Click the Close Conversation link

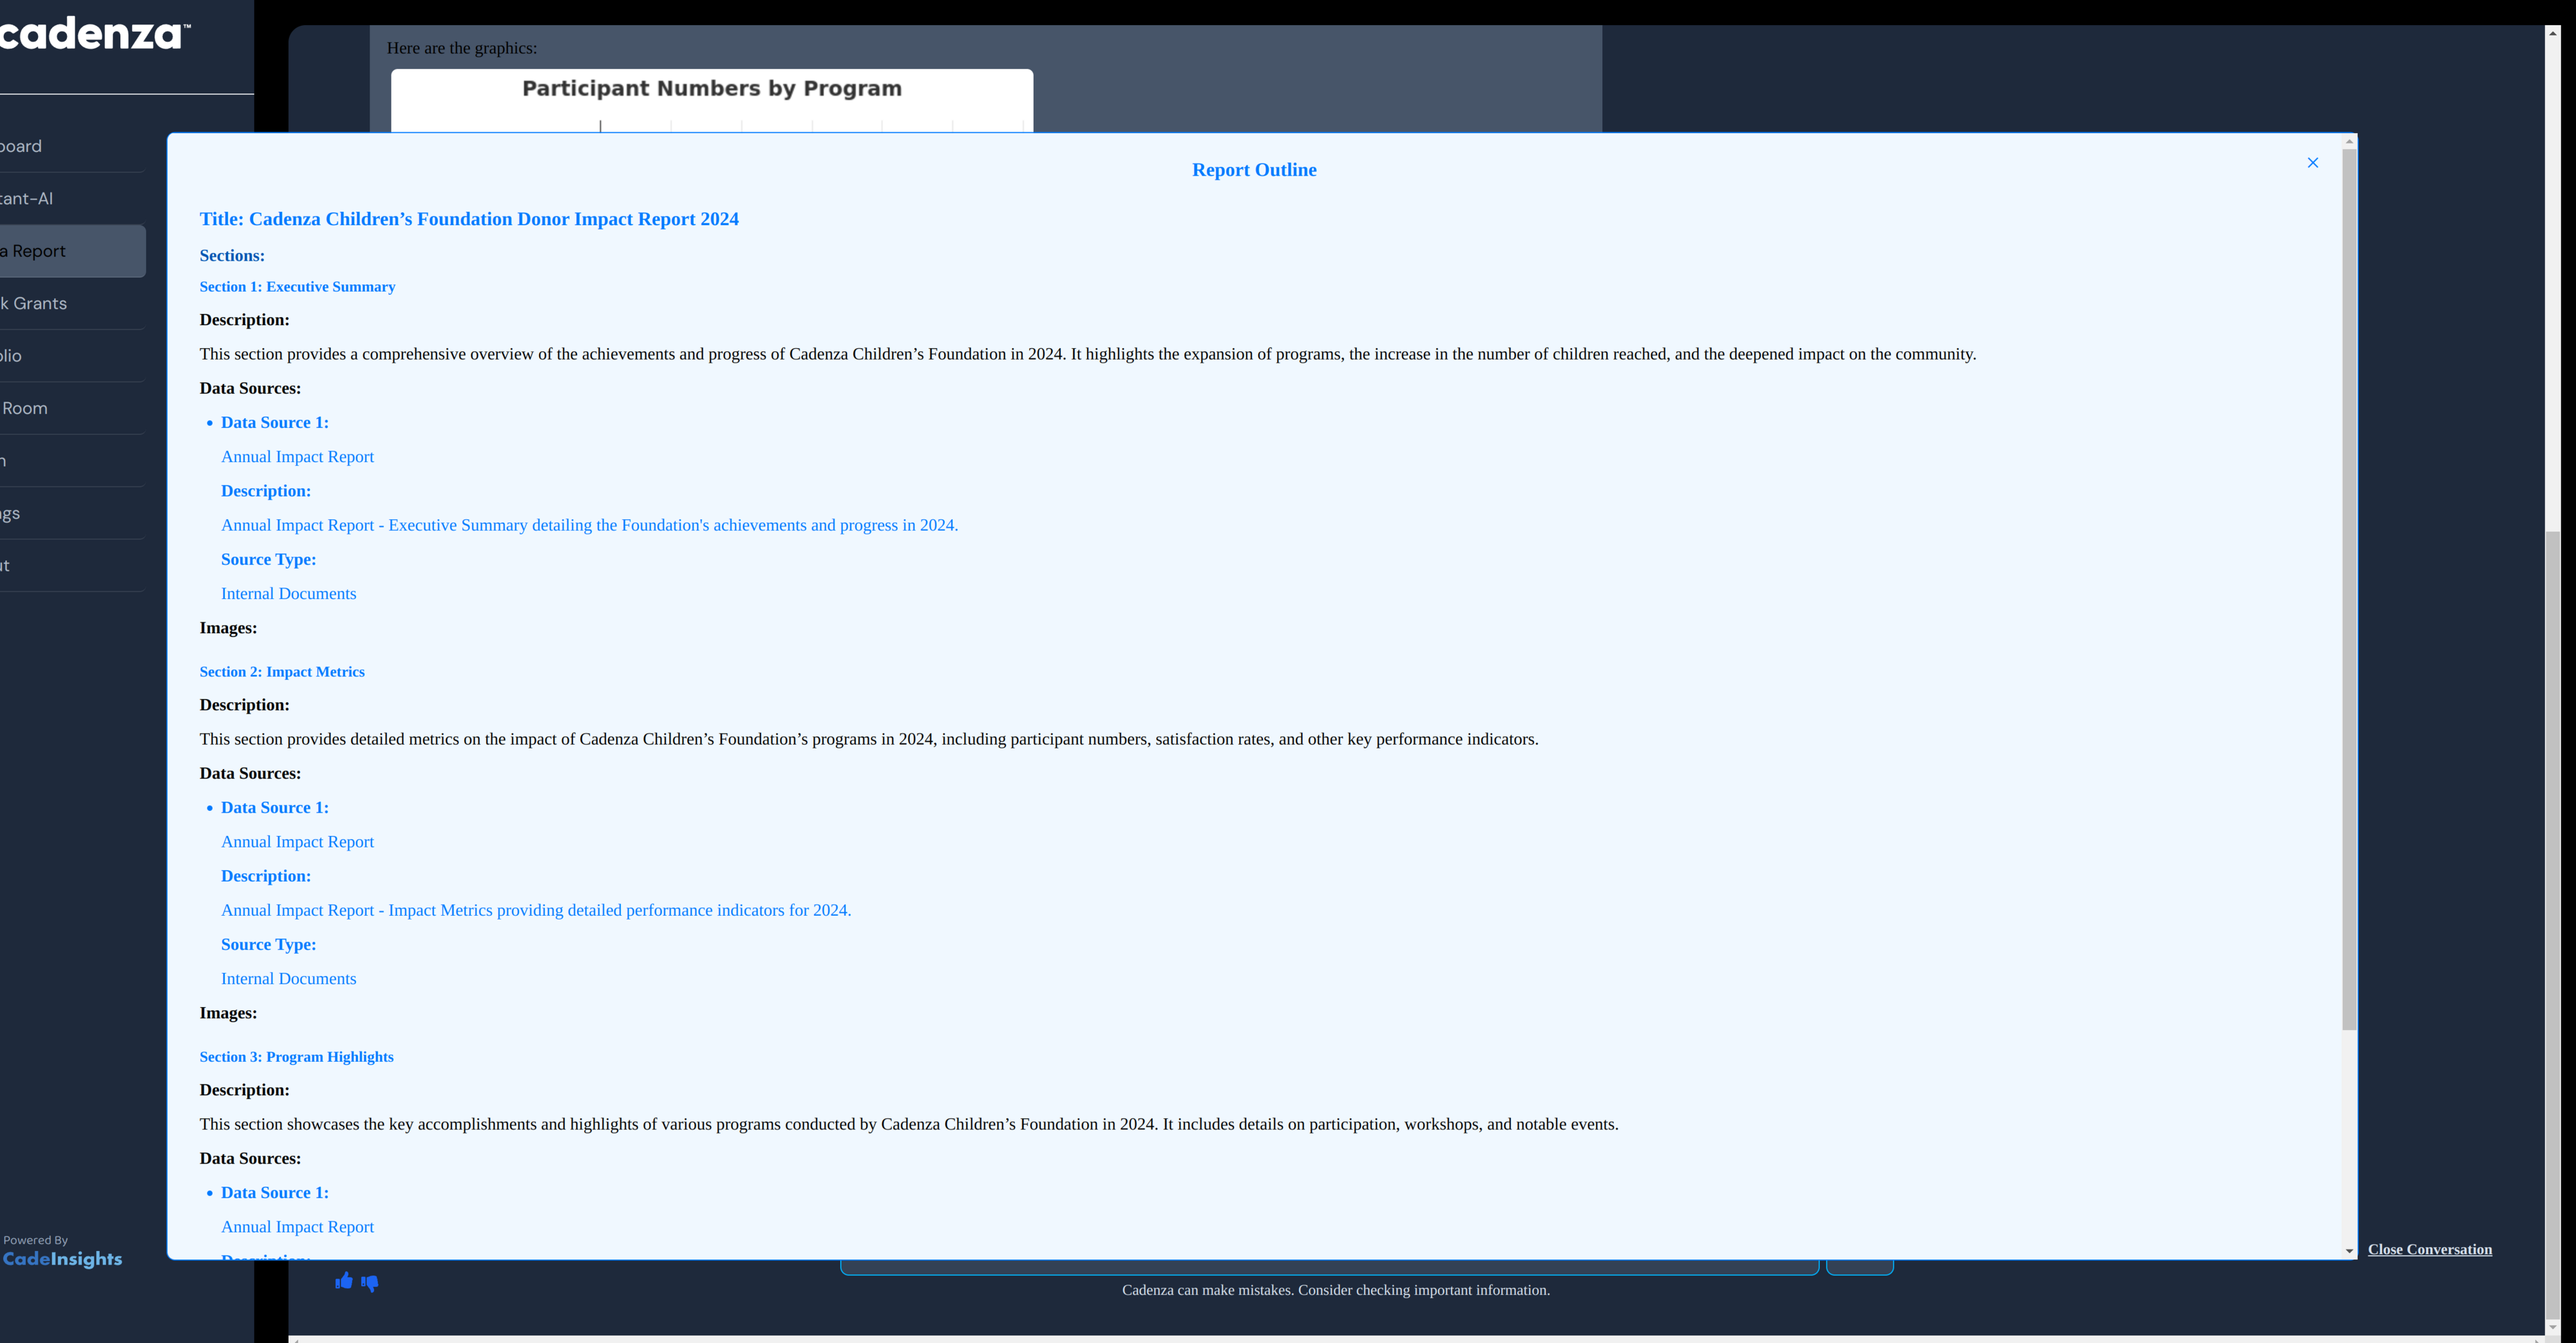click(2430, 1249)
